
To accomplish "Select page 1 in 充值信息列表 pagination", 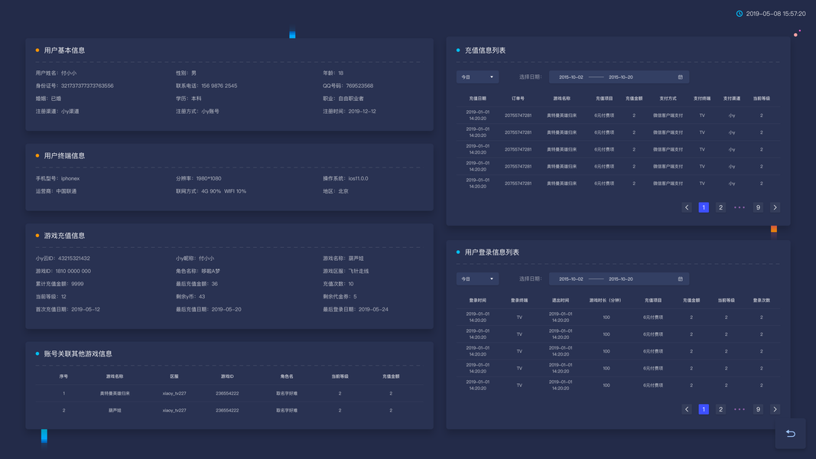I will pos(704,207).
